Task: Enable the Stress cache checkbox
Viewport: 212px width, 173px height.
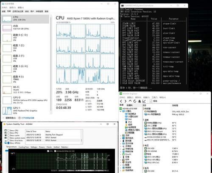Action: (x=8, y=135)
